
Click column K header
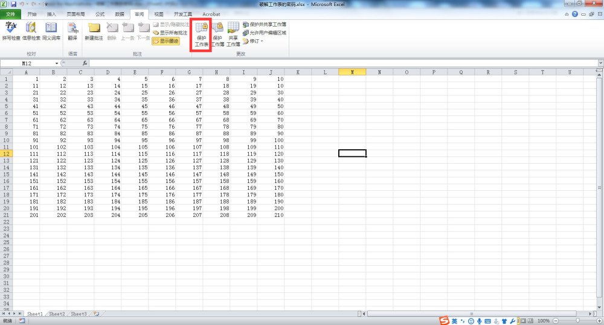coord(298,72)
